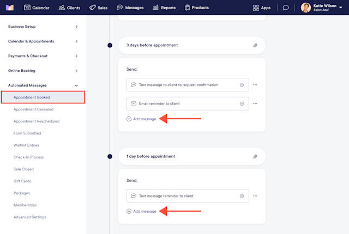Open the Katie Wilson account dropdown arrow

340,8
